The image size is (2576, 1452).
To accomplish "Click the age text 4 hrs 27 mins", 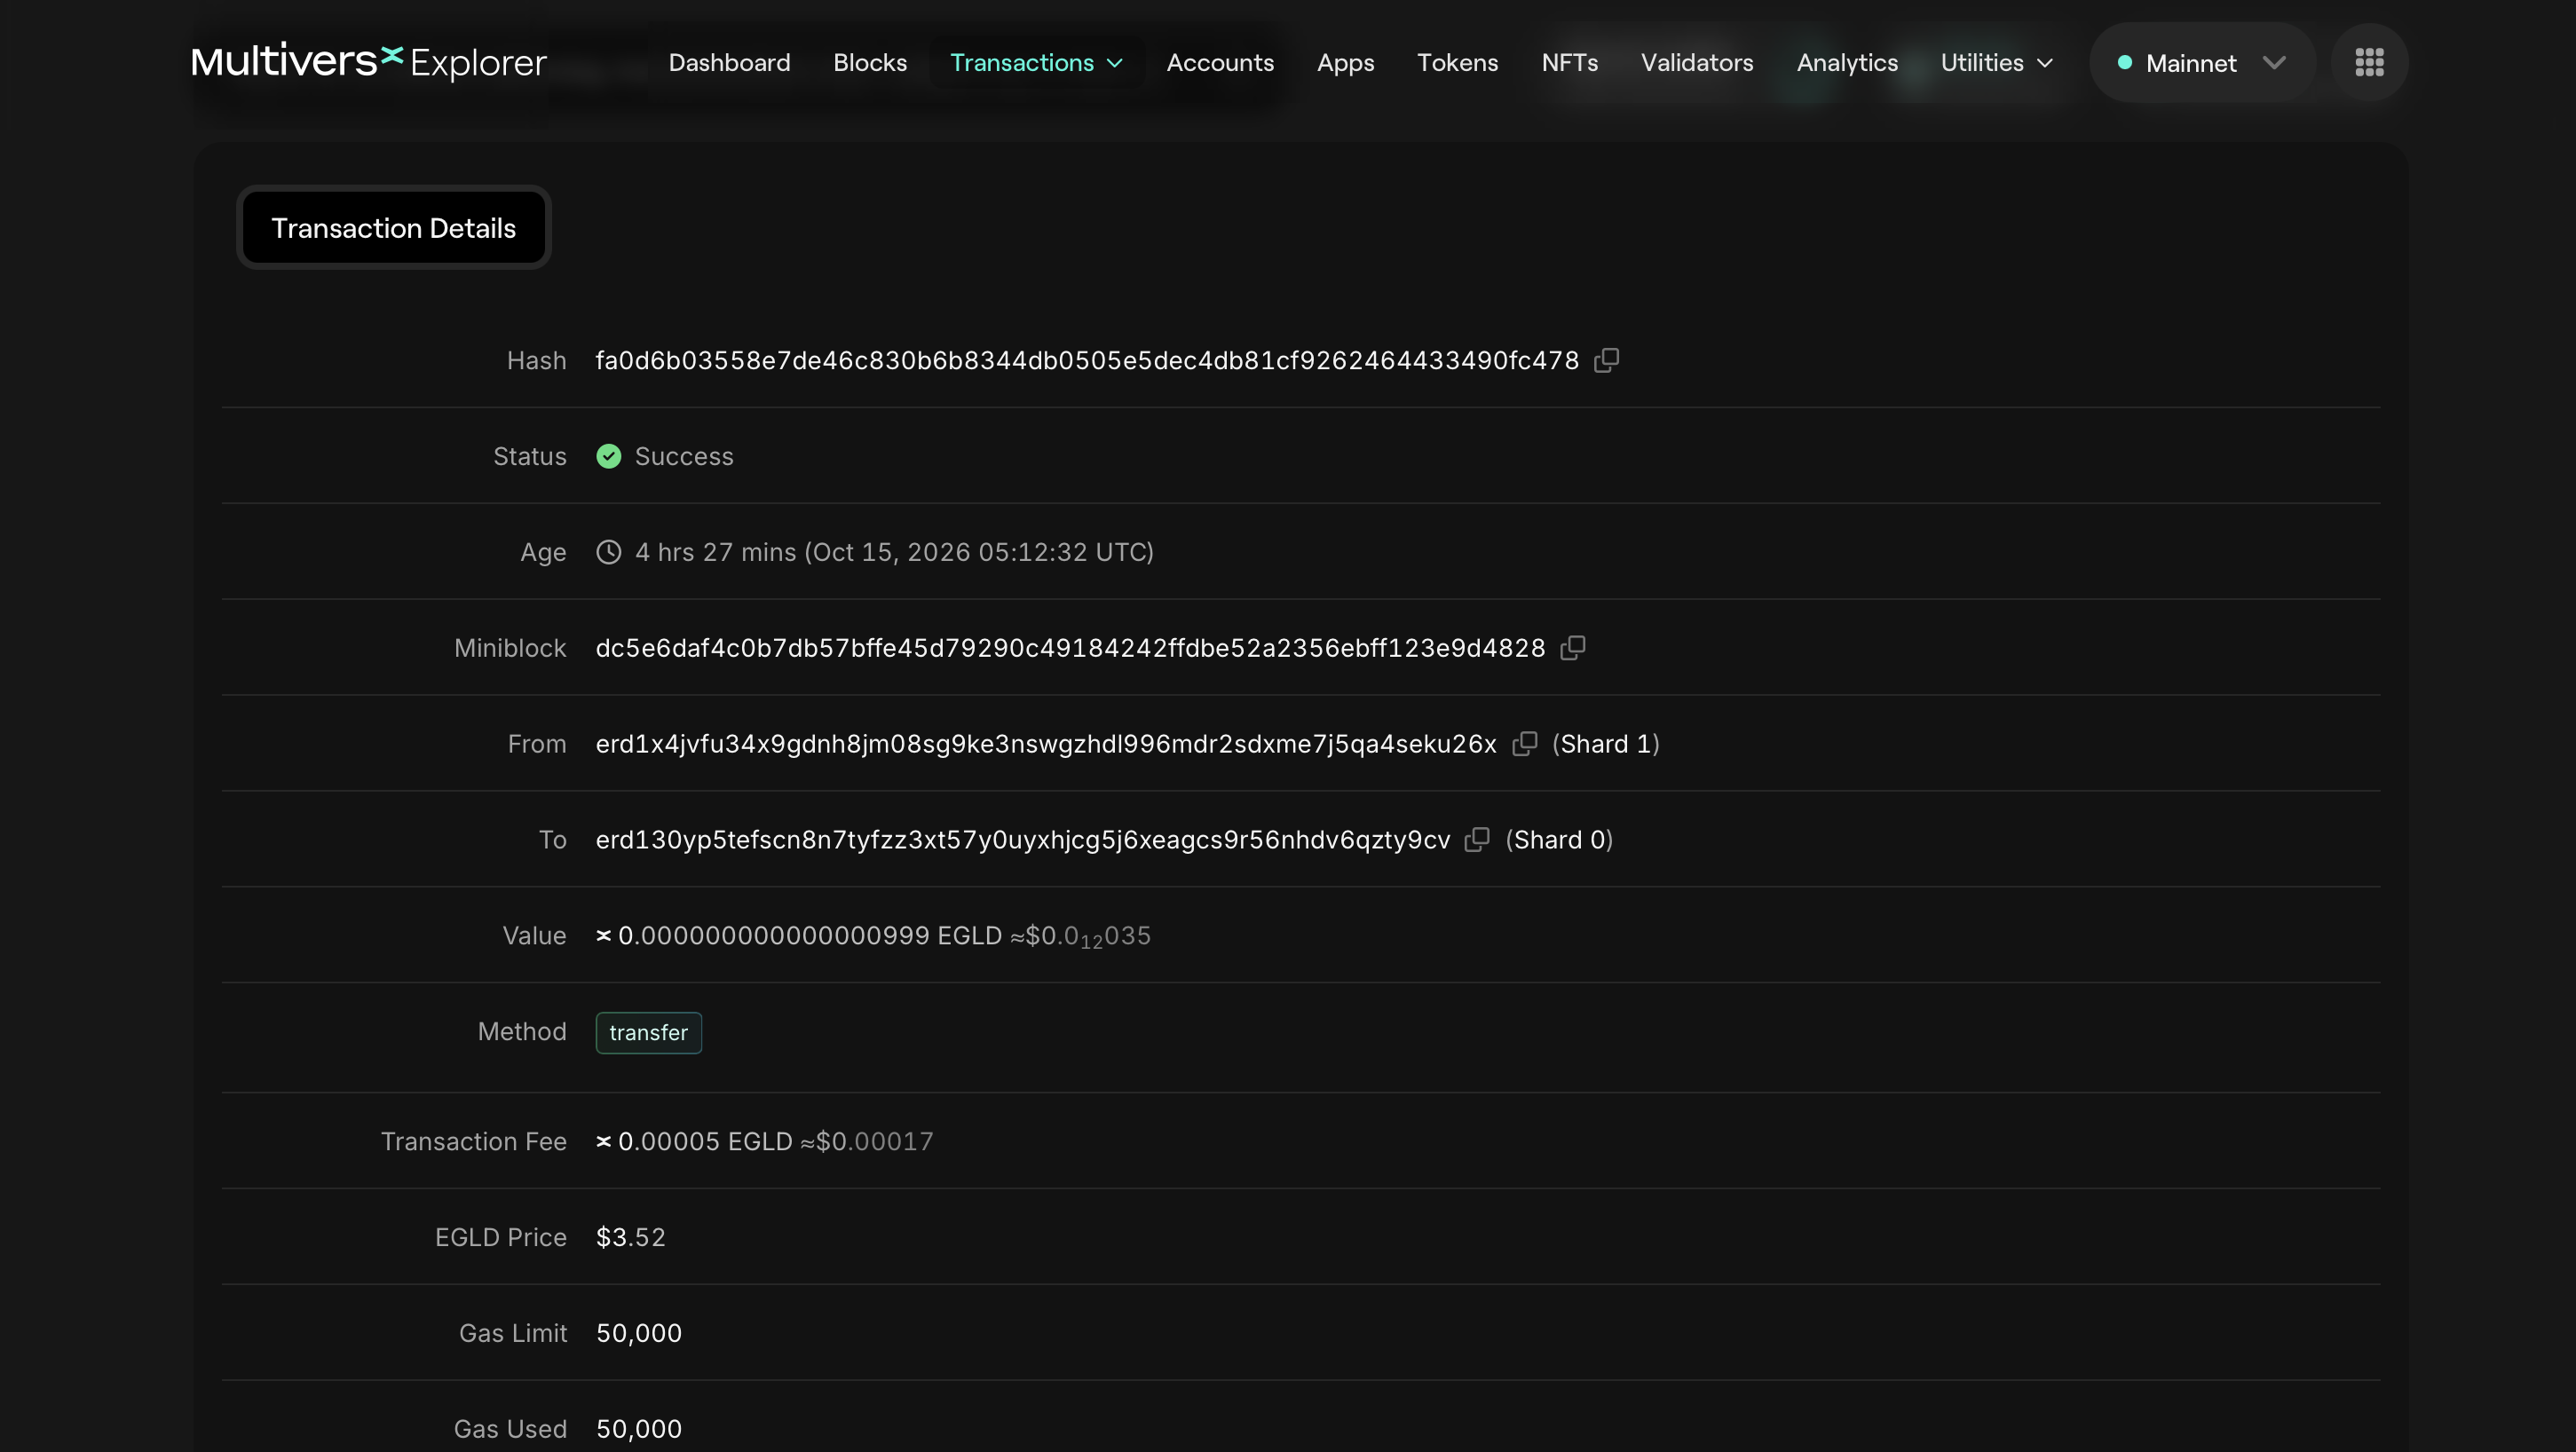I will pos(716,552).
